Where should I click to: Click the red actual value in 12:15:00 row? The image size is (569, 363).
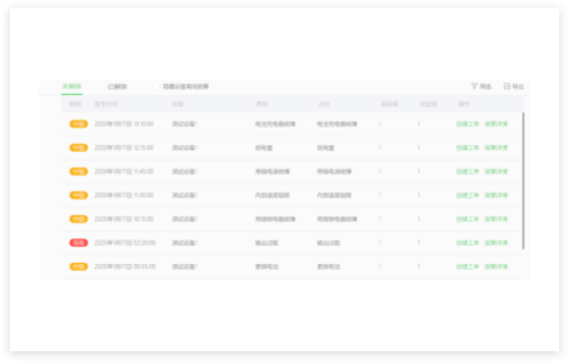pyautogui.click(x=380, y=148)
